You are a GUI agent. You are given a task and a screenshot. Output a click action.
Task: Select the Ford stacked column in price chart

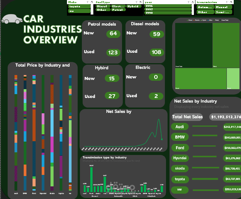tap(34, 133)
